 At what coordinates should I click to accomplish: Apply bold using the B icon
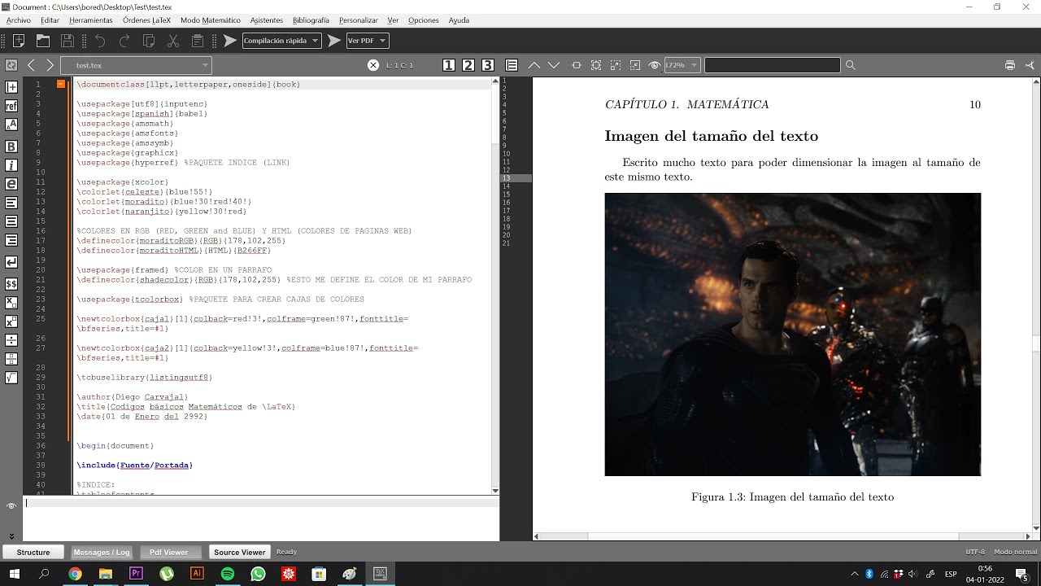[11, 146]
